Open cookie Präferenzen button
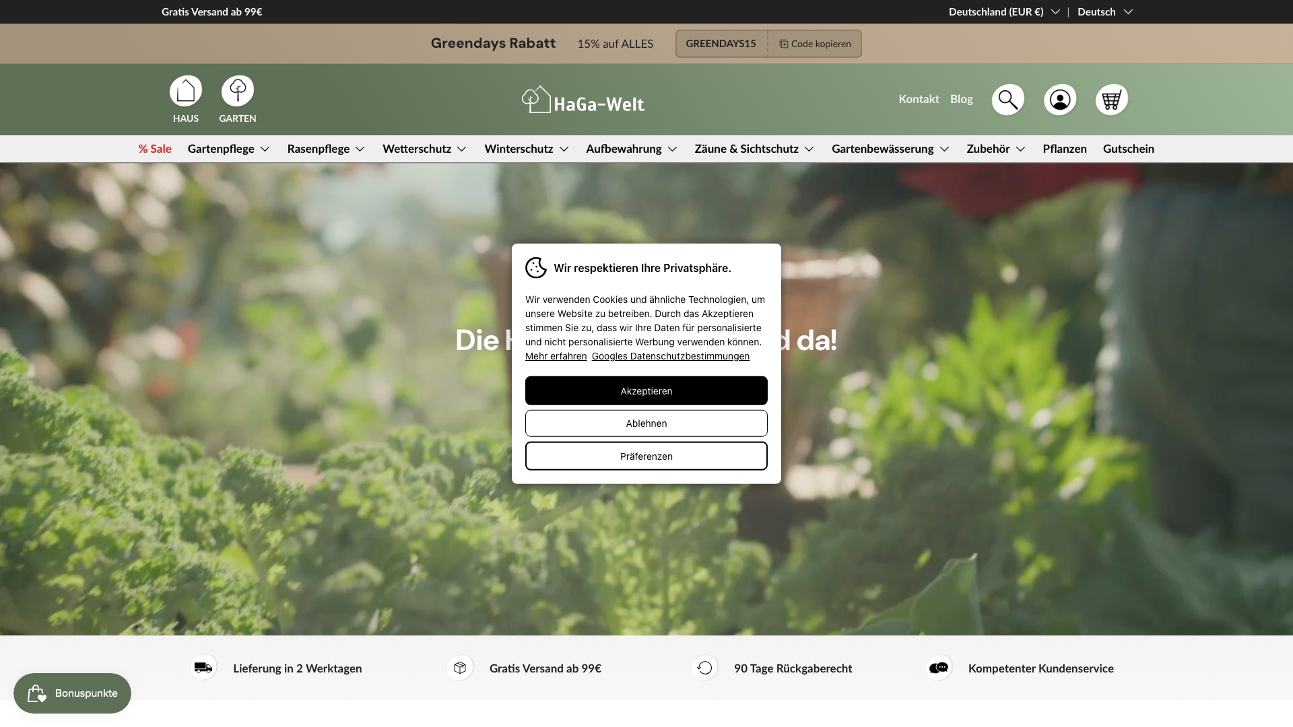Viewport: 1293px width, 727px height. click(x=646, y=456)
